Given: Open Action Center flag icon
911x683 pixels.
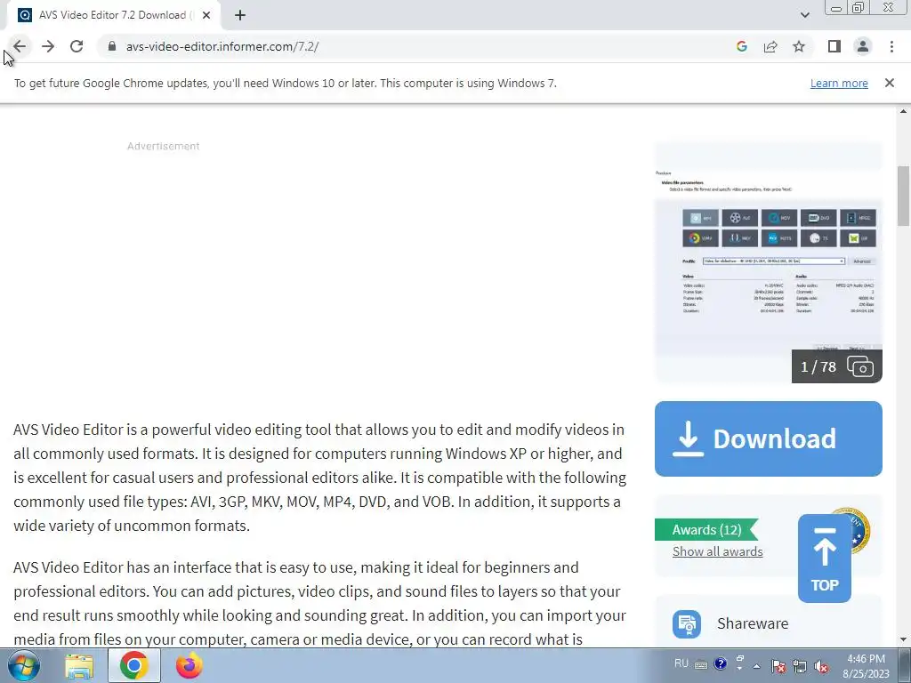Looking at the screenshot, I should [778, 666].
